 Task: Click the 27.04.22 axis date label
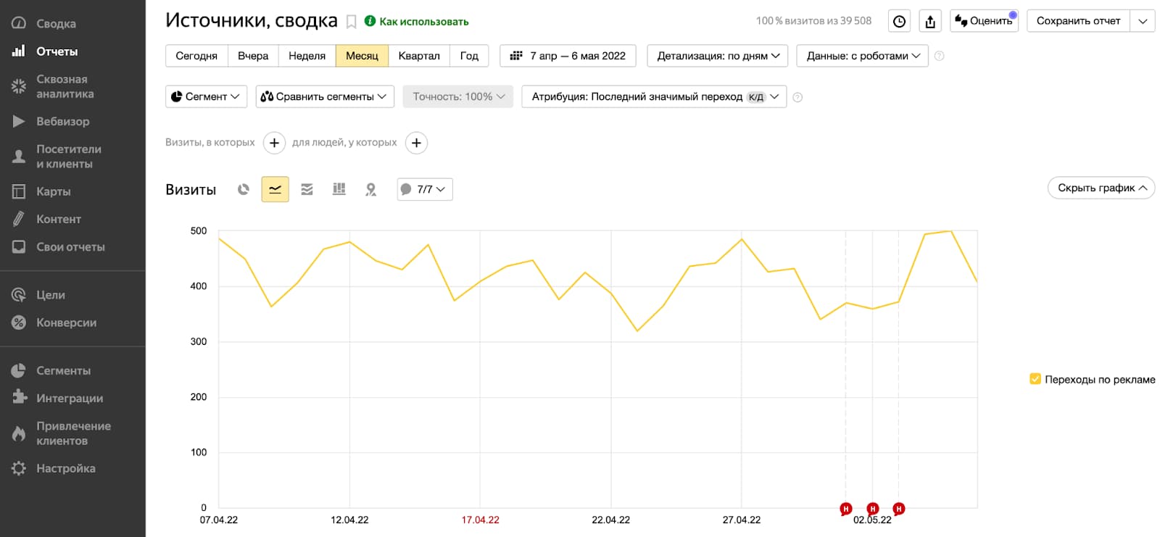click(x=742, y=520)
